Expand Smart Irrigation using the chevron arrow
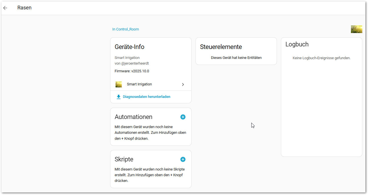 click(x=183, y=85)
